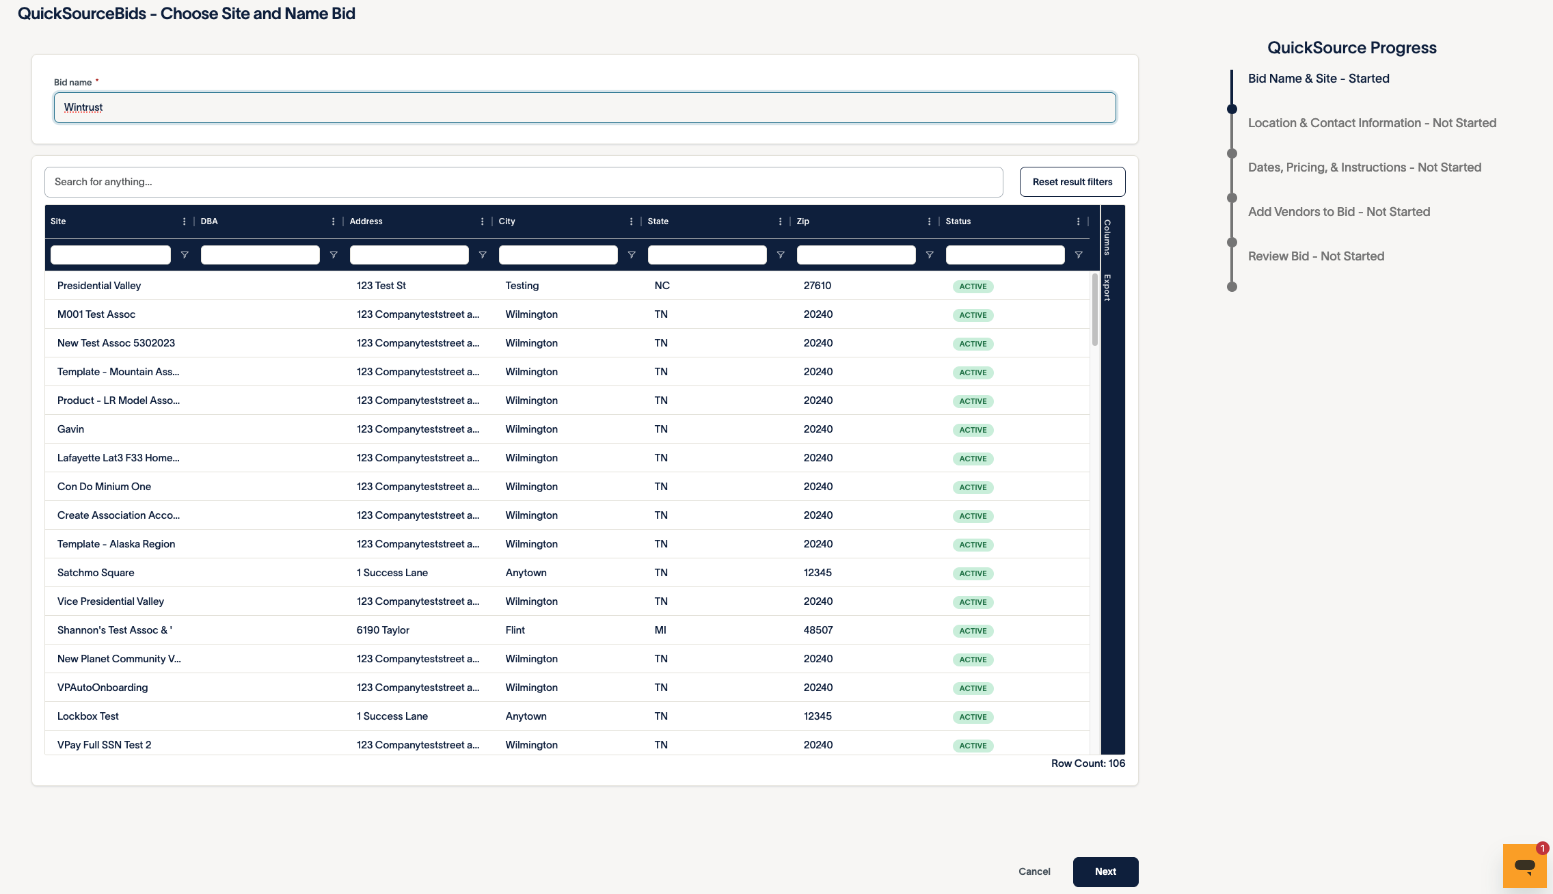1553x894 pixels.
Task: Click the Template - Alaska Region row
Action: [567, 544]
